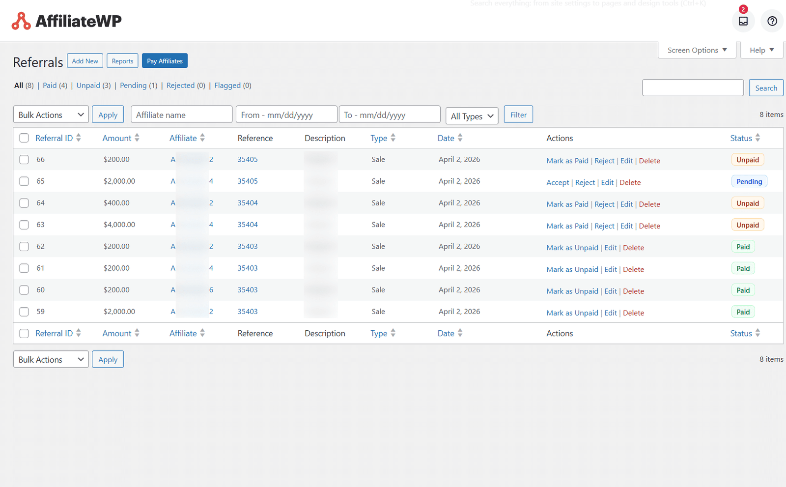Edit referral 60

coord(611,291)
